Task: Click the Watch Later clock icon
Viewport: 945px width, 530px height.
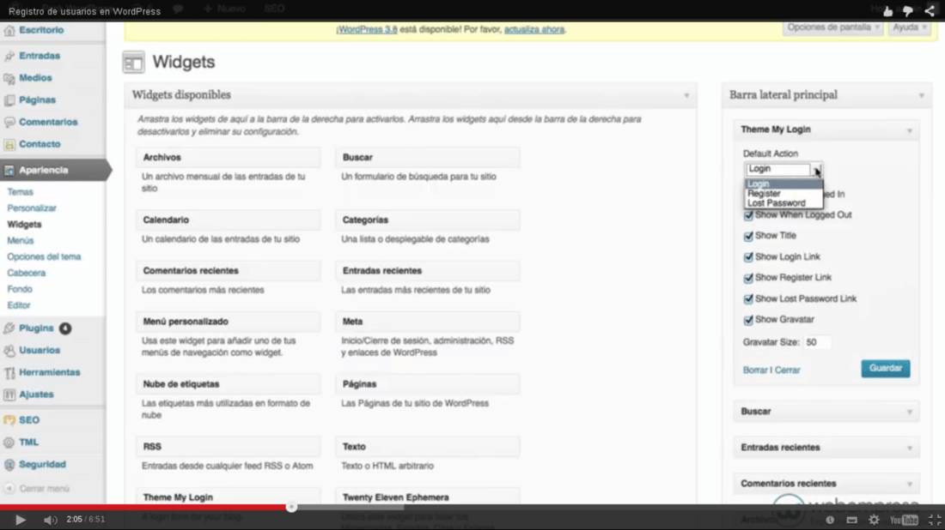Action: pos(830,520)
